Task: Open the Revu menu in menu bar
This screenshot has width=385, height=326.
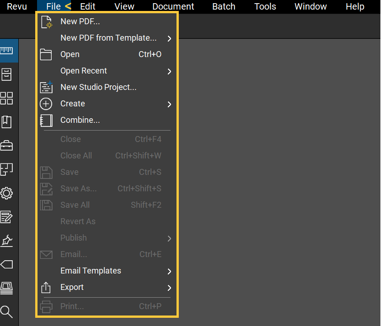Action: pos(17,6)
